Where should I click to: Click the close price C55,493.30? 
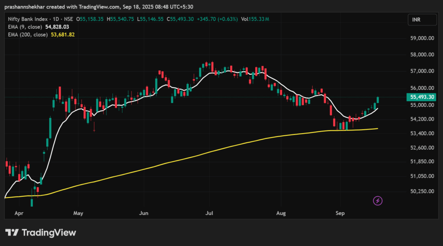pos(180,19)
